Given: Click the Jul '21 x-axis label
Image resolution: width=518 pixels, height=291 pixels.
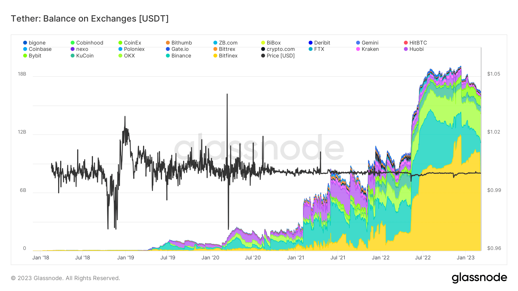Looking at the screenshot, I should (x=338, y=258).
